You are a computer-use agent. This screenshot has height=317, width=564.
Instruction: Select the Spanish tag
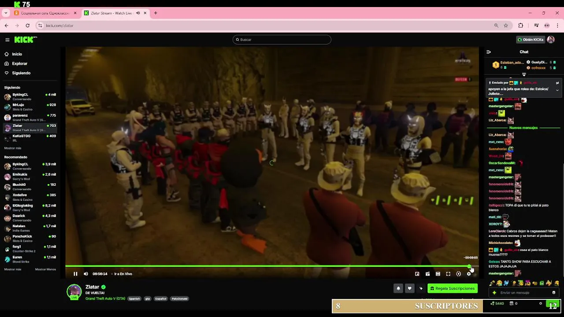coord(134,299)
